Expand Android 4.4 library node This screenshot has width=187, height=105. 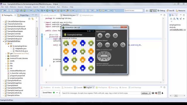point(6,56)
